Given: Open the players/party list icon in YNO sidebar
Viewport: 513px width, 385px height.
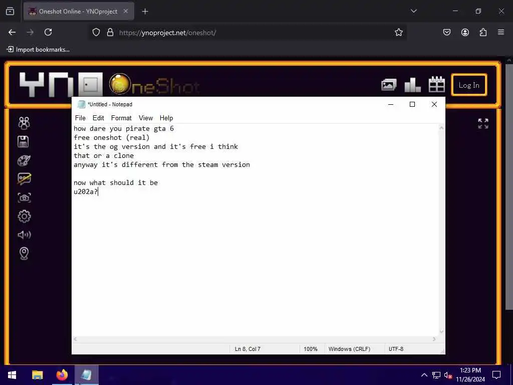Looking at the screenshot, I should 24,123.
